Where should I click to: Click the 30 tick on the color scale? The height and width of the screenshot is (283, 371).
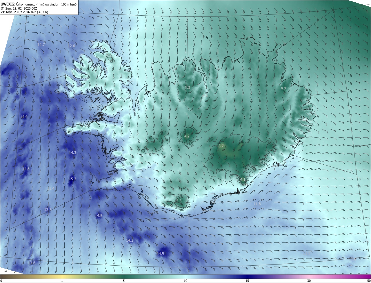309,281
